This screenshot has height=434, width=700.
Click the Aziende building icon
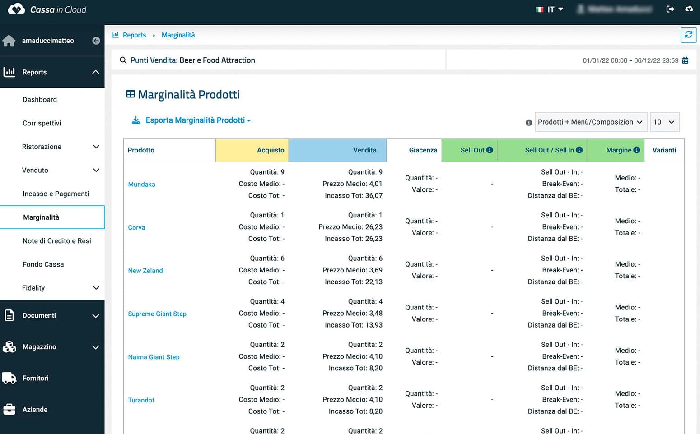click(9, 409)
